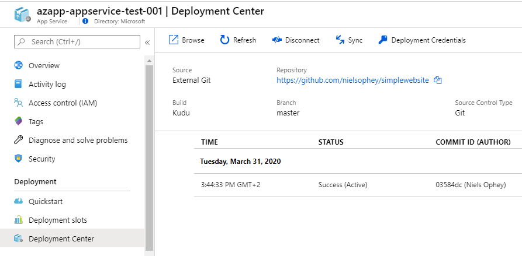Type in the Search (Ctrl+/) box
The height and width of the screenshot is (256, 522).
[x=82, y=42]
